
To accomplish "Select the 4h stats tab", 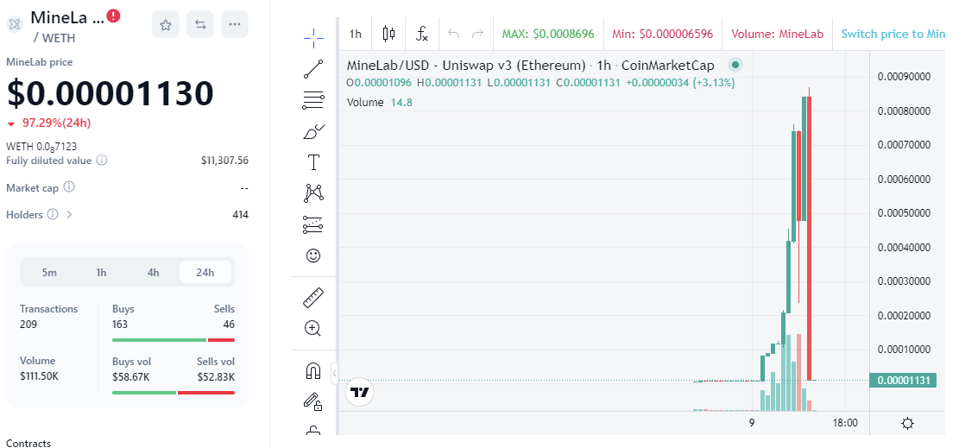I will [154, 273].
